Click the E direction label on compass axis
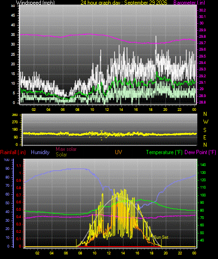 205,137
